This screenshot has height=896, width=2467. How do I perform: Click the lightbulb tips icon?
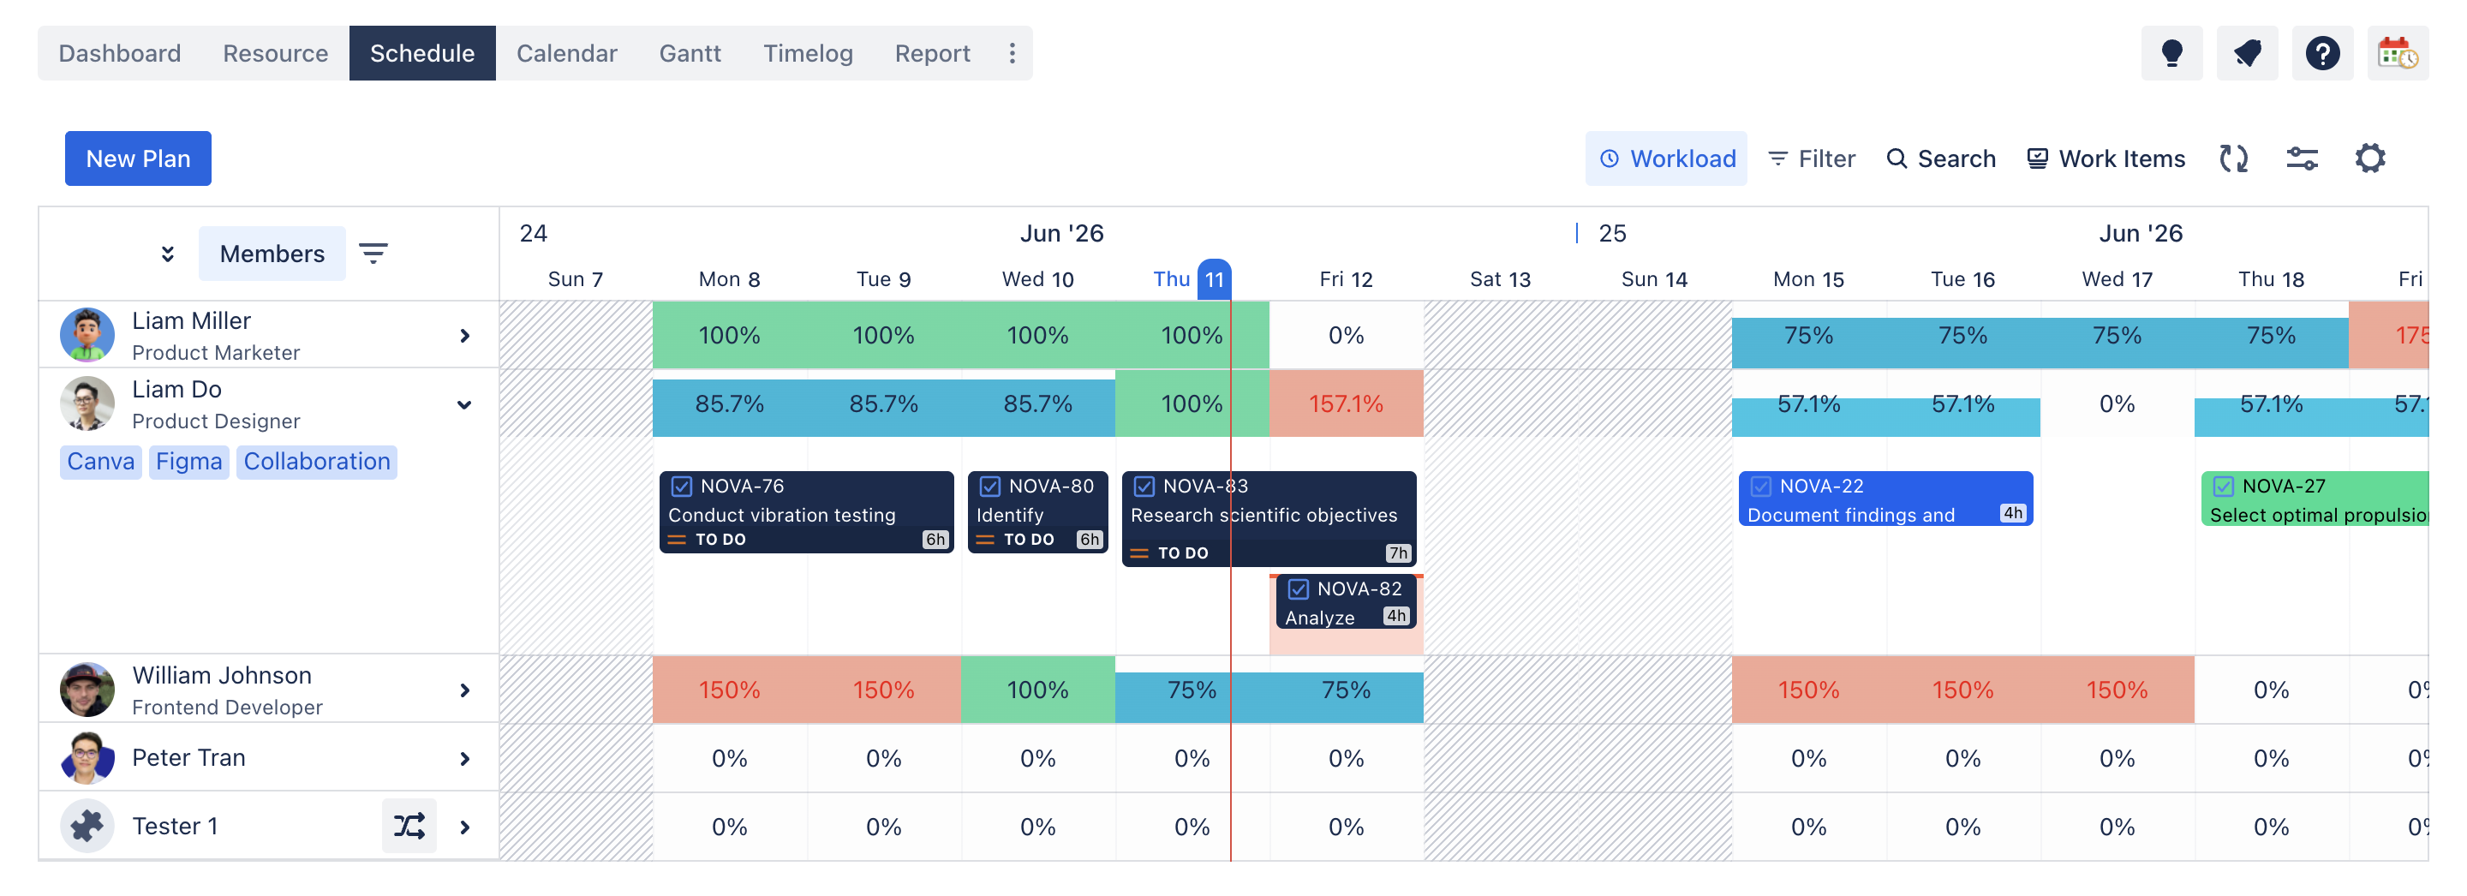click(x=2171, y=54)
